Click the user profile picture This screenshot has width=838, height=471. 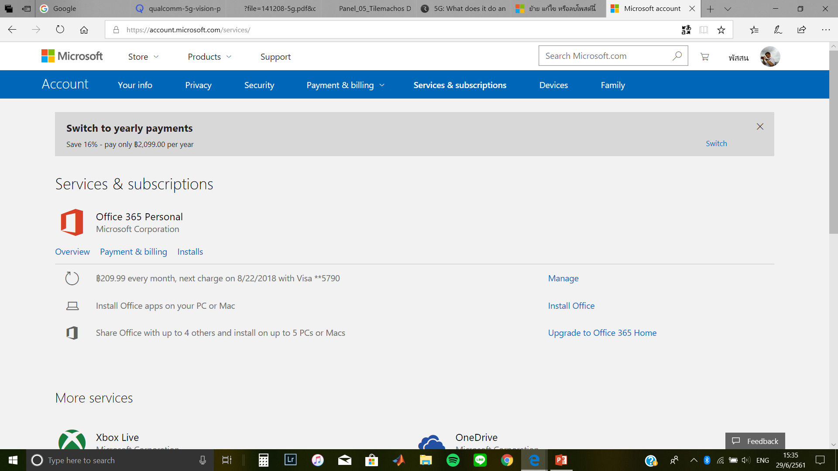point(770,57)
